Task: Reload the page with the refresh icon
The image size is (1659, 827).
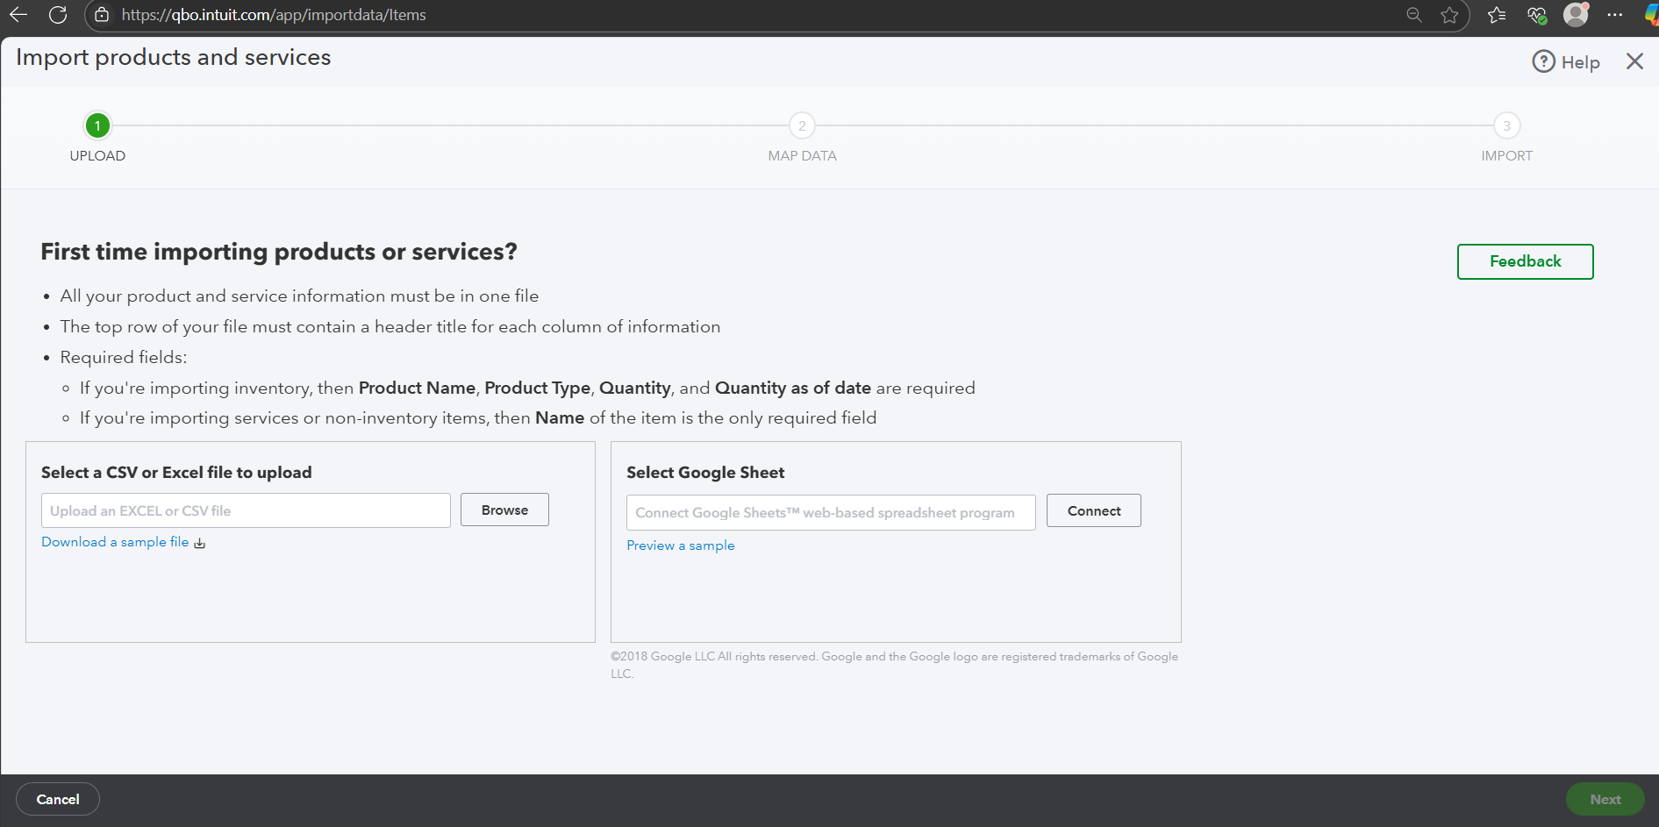Action: click(58, 15)
